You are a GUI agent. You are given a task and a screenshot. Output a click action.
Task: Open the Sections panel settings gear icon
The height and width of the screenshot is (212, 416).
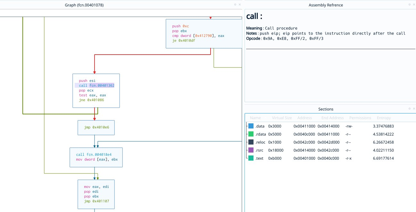410,109
